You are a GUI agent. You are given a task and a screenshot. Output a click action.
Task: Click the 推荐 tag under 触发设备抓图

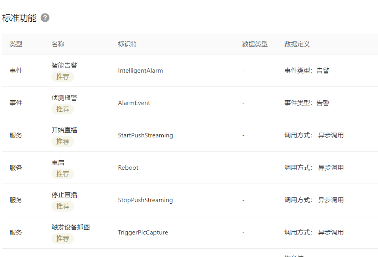[x=63, y=239]
